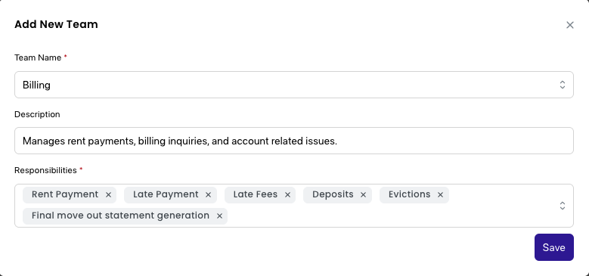Remove Final move out statement generation tag
The width and height of the screenshot is (589, 276).
click(x=219, y=216)
